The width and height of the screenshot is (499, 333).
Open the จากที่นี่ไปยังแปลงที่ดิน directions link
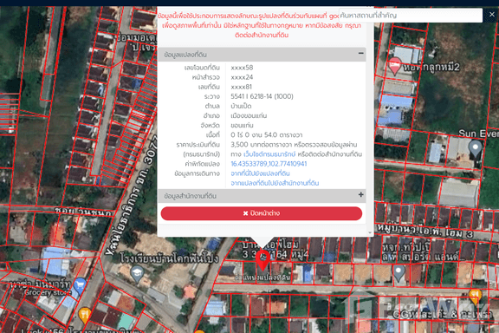point(260,173)
